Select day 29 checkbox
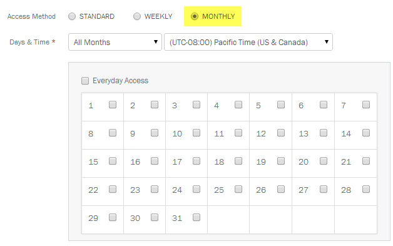Viewport: 393px width, 246px height. point(113,217)
